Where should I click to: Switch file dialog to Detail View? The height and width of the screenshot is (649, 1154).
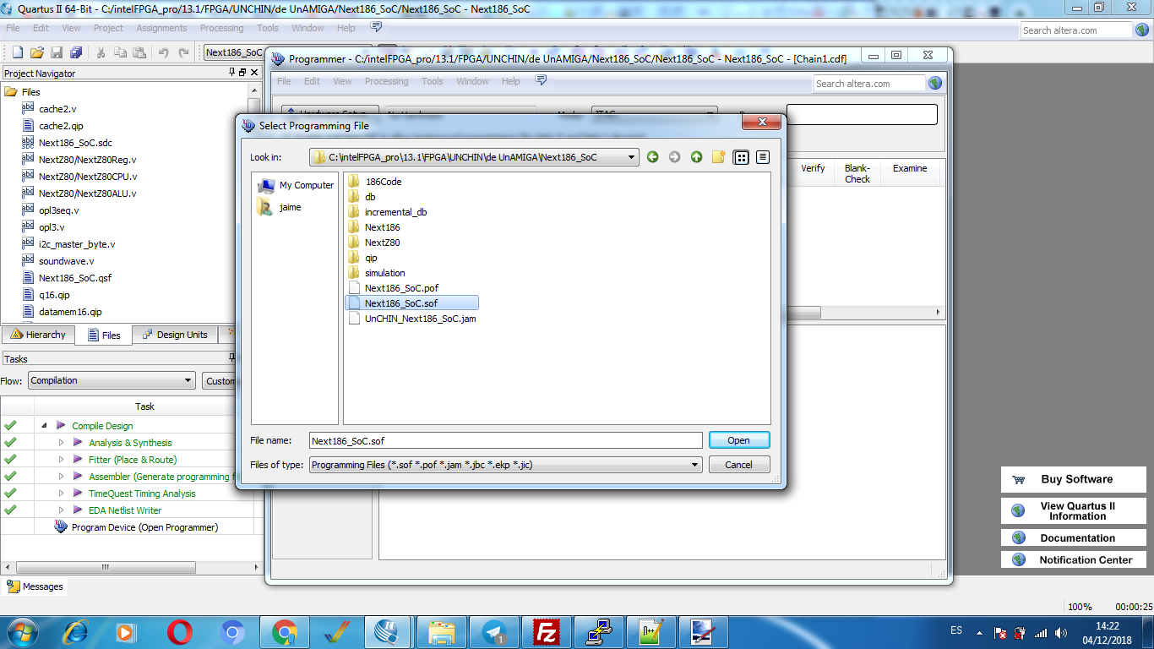click(x=763, y=157)
